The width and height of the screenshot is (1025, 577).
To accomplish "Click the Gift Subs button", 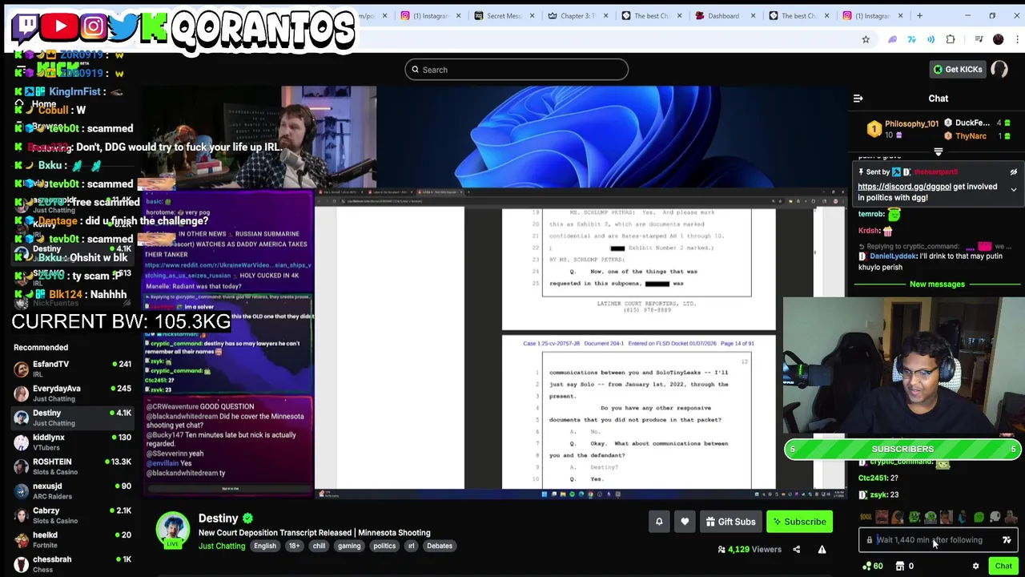I will pyautogui.click(x=730, y=522).
